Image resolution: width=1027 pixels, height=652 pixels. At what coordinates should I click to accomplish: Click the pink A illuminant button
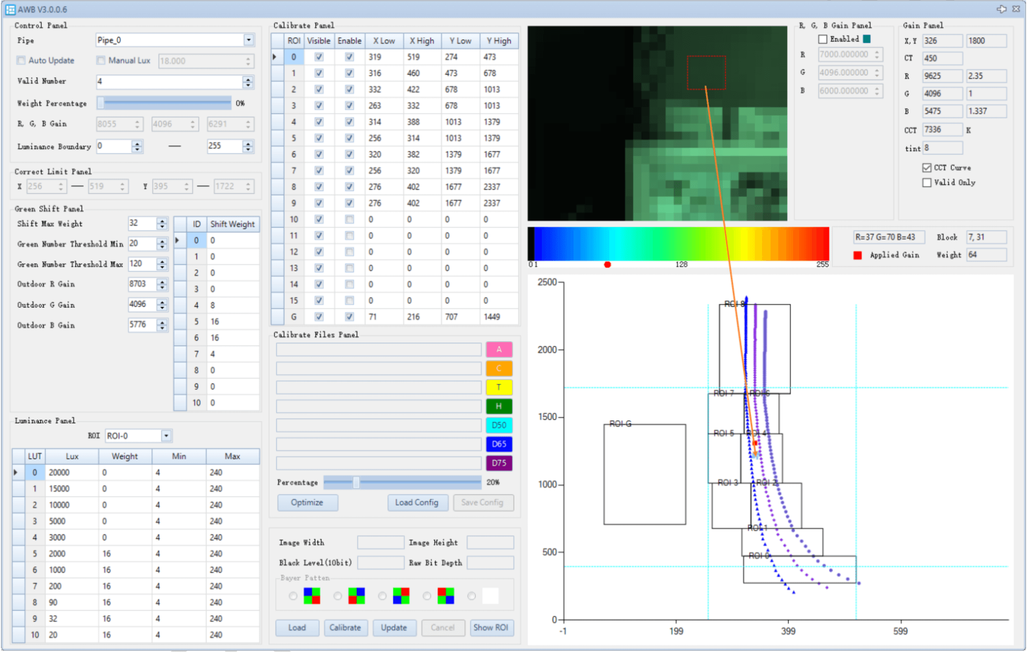[499, 350]
